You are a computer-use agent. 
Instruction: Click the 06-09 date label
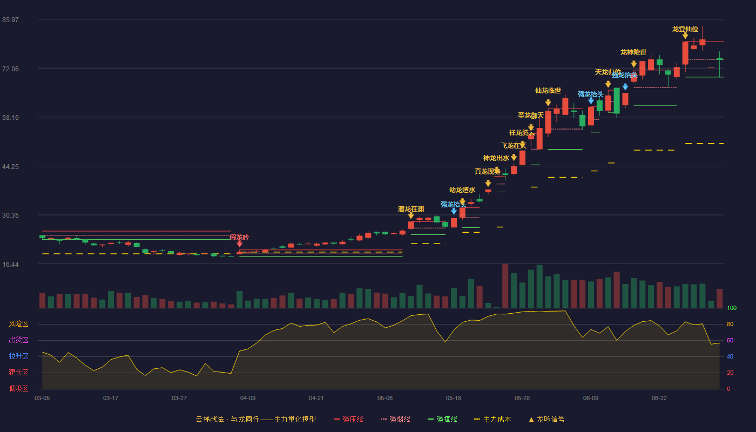(591, 398)
